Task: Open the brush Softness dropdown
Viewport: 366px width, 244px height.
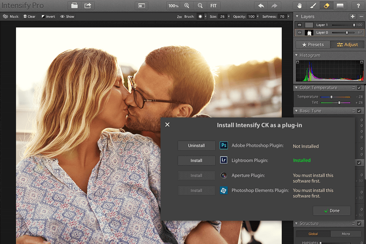Action: tap(288, 16)
